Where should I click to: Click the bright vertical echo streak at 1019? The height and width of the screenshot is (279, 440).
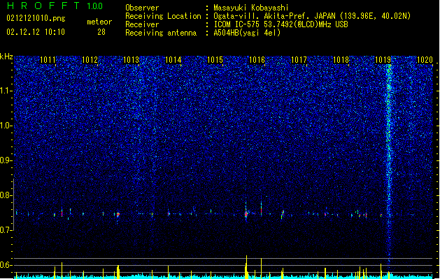pyautogui.click(x=389, y=163)
